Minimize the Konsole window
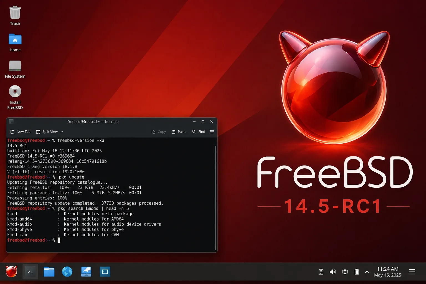 194,121
